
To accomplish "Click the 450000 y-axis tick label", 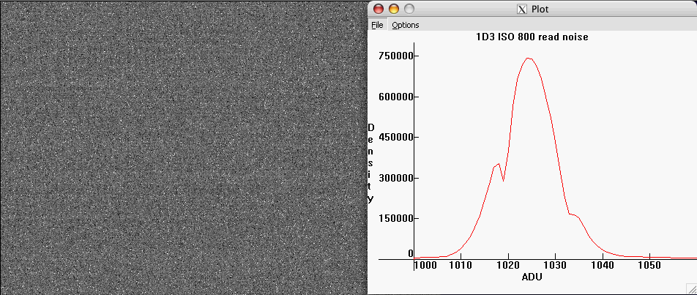I will tap(395, 137).
